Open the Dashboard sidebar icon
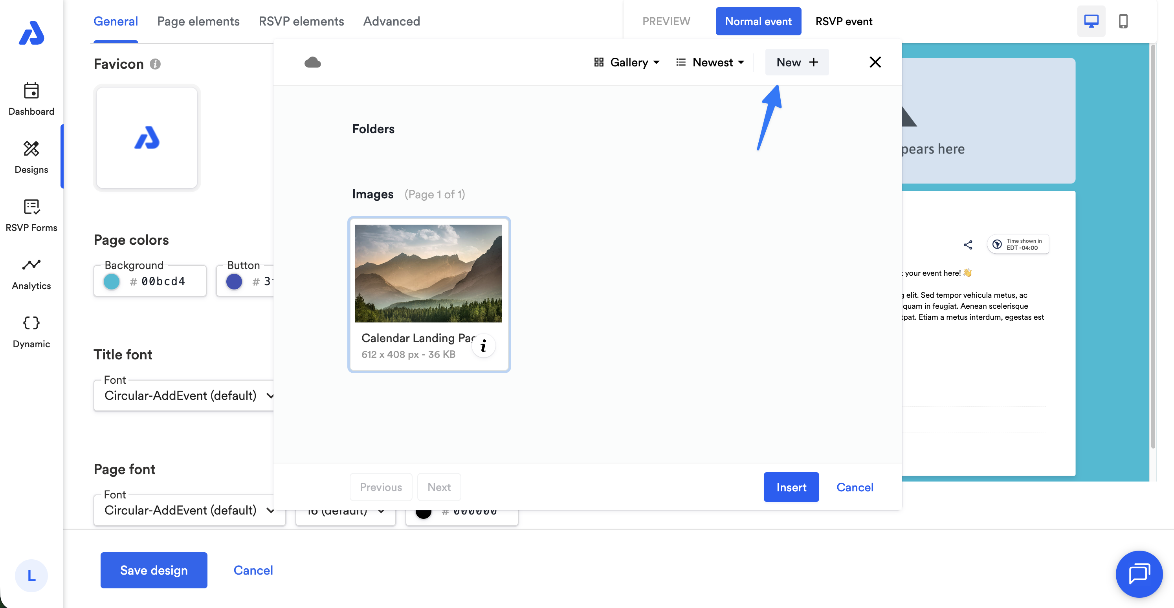The height and width of the screenshot is (608, 1174). coord(31,98)
